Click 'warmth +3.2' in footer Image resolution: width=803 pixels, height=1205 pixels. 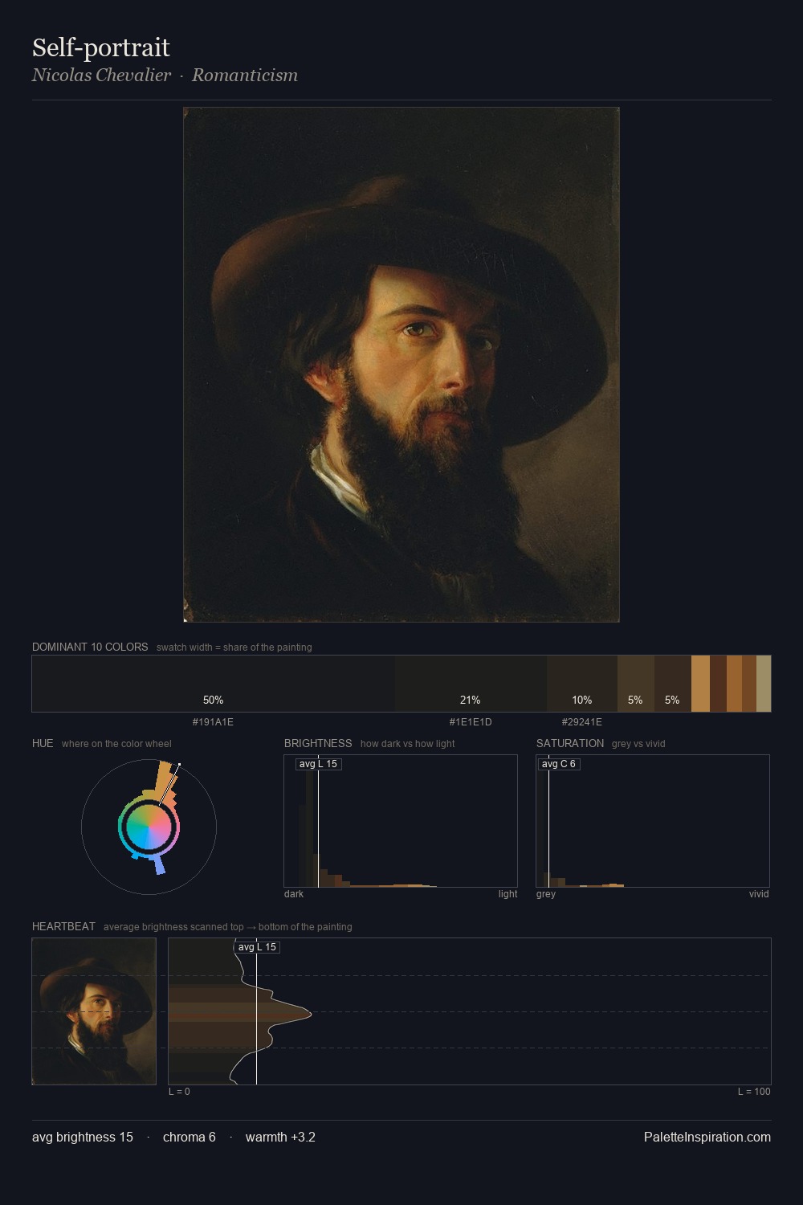click(x=280, y=1137)
